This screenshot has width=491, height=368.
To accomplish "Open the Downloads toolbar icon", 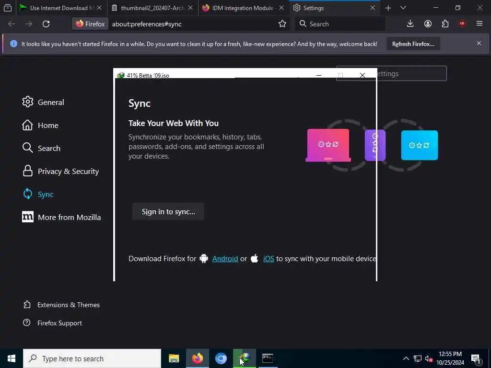I will tap(410, 24).
